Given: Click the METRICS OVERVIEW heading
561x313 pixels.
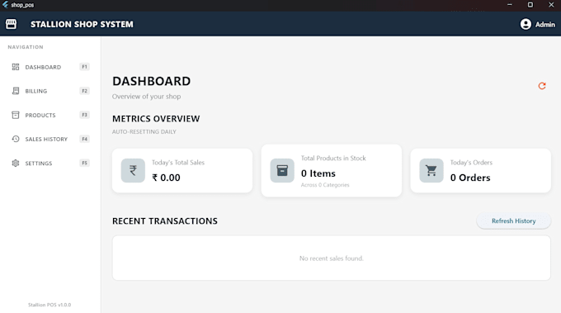Looking at the screenshot, I should pos(156,119).
